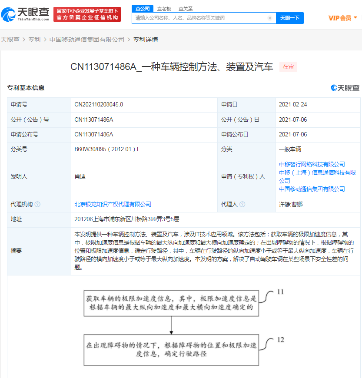The width and height of the screenshot is (362, 378).
Task: Select classification number B60W30/095
Action: pos(106,149)
